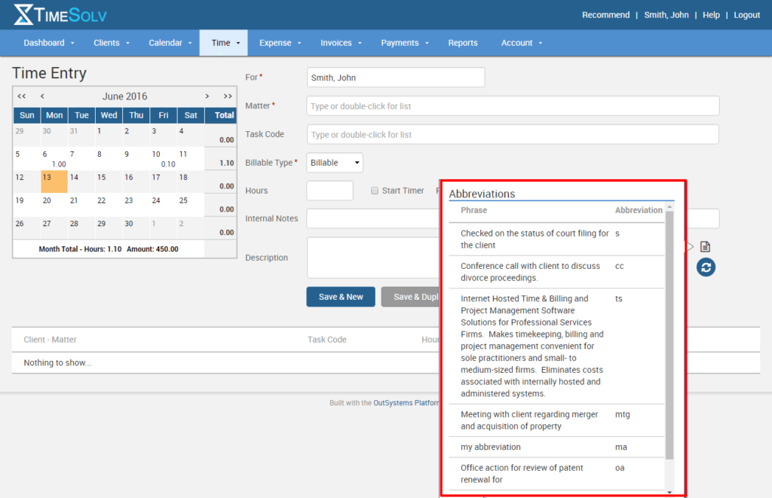The width and height of the screenshot is (772, 498).
Task: Enable the Start Timer checkbox
Action: click(x=375, y=191)
